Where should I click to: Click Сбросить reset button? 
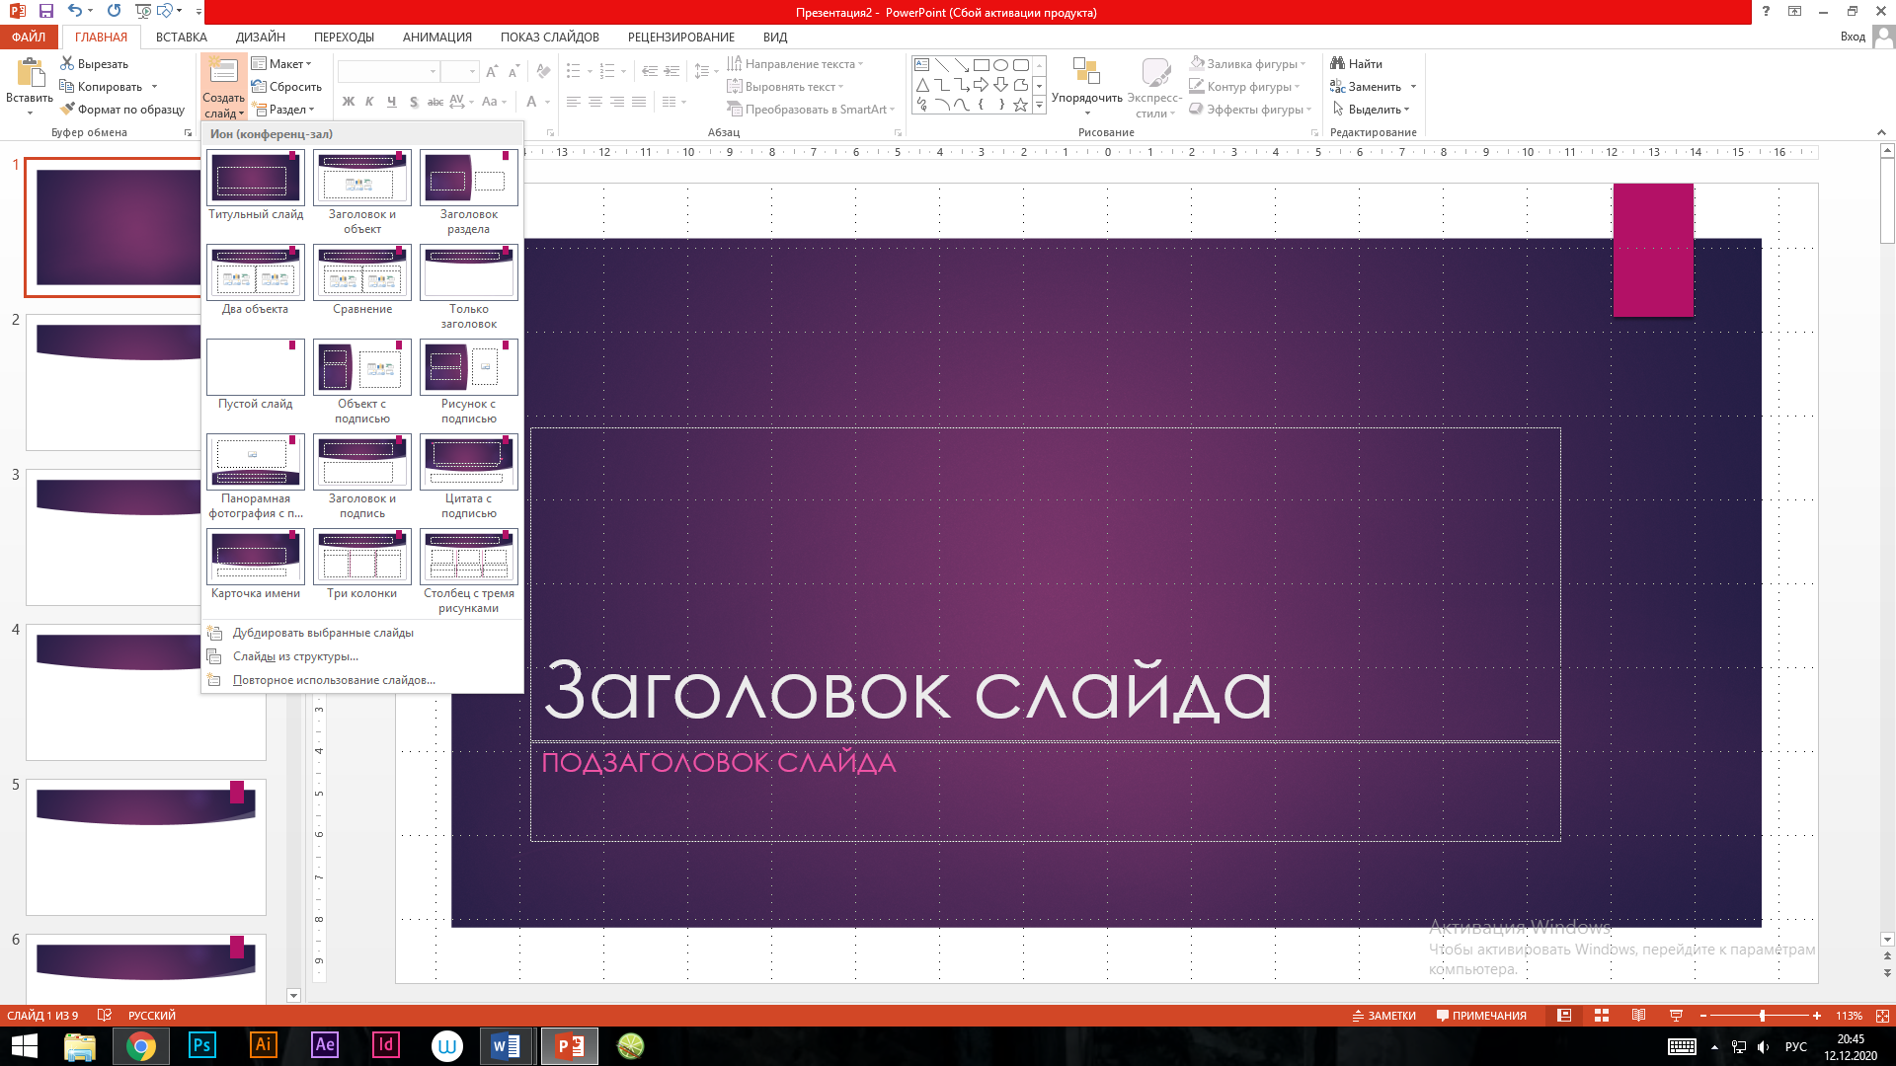pyautogui.click(x=288, y=87)
